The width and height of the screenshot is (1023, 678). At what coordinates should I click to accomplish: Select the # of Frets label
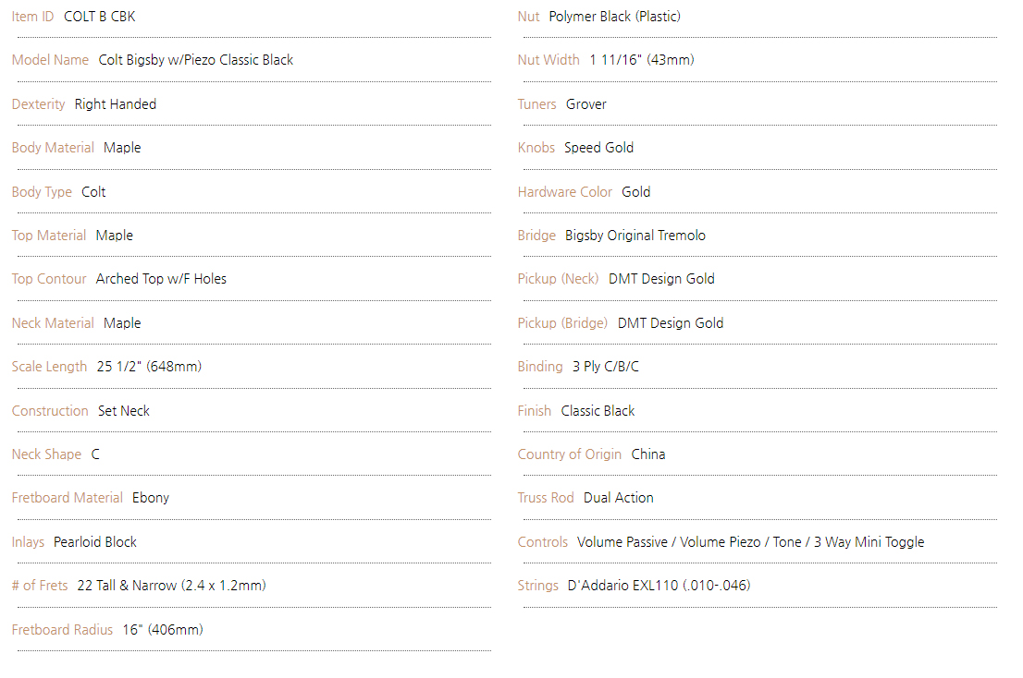pos(40,586)
